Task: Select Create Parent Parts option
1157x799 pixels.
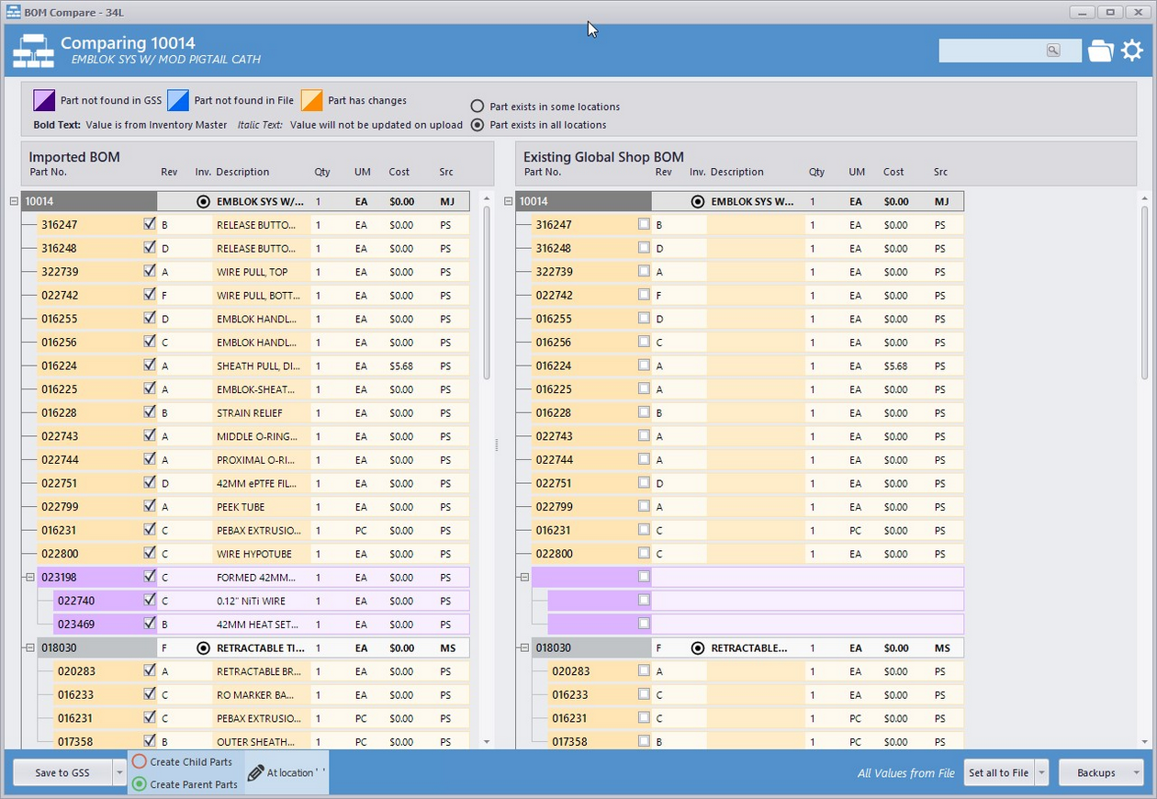Action: coord(140,784)
